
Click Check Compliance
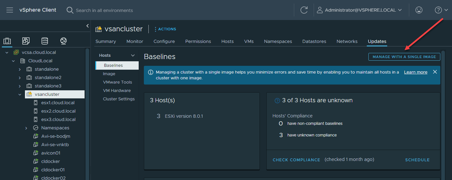pos(296,160)
